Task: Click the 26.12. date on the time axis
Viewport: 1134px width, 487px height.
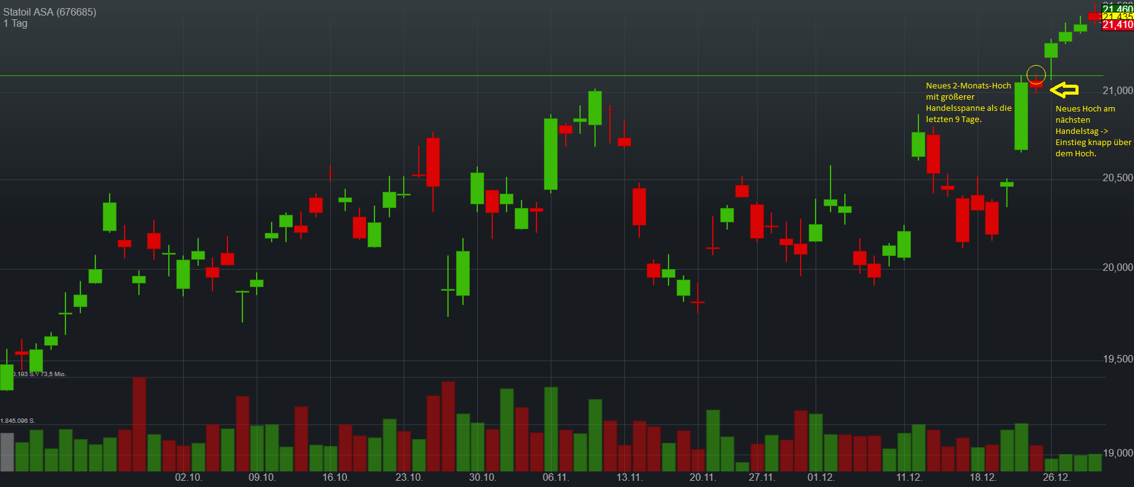Action: tap(1056, 477)
